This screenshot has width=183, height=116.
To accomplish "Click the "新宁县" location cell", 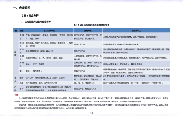I will point(22,51).
